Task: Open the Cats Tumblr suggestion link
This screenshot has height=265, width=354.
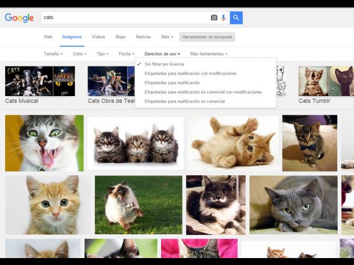Action: click(x=314, y=101)
